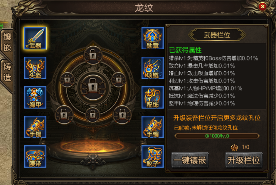Click the 一键镶嵌 button
This screenshot has width=276, height=185.
pos(190,160)
